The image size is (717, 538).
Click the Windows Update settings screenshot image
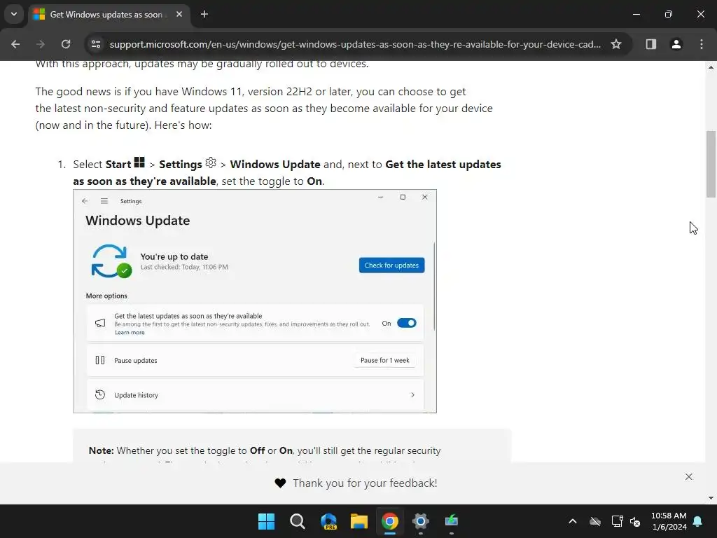(255, 301)
